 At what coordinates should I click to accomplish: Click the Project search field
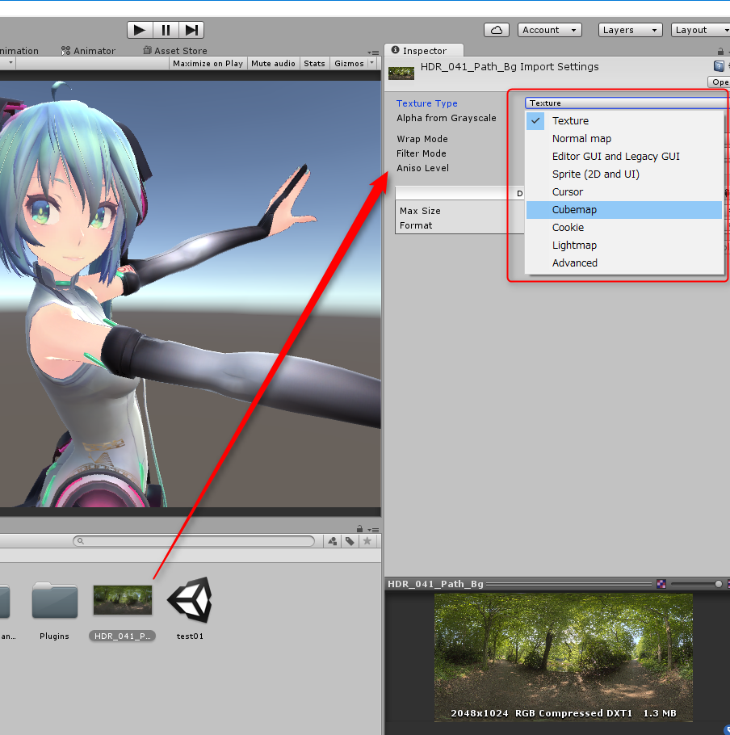point(194,541)
